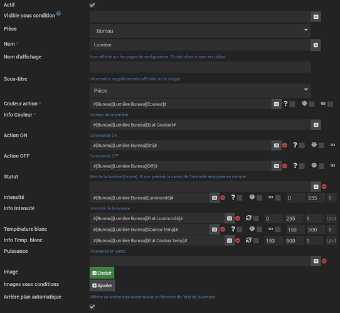Open the Pièce dropdown showing Bureau
340x313 pixels.
[200, 31]
